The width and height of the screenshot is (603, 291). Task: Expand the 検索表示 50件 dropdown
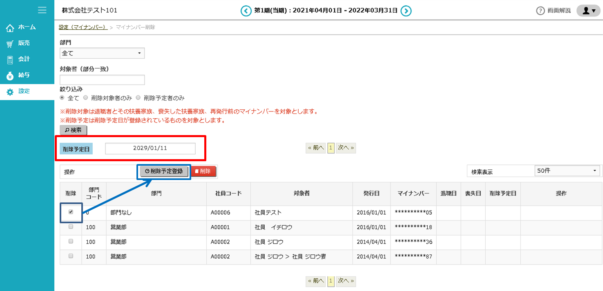(567, 171)
